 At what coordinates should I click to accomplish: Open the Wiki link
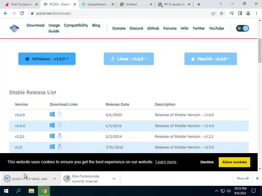[x=184, y=28]
